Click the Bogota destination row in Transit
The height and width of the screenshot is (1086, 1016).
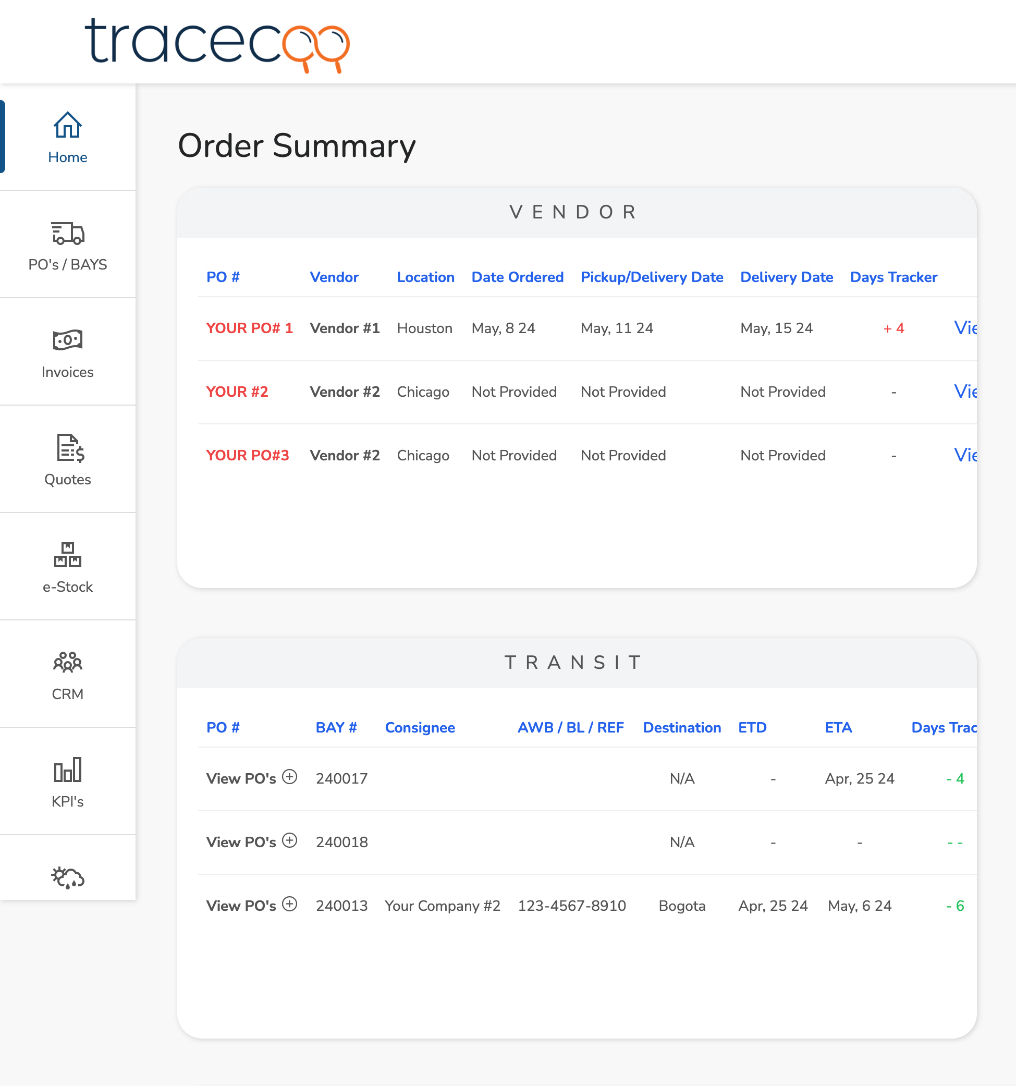click(x=682, y=906)
